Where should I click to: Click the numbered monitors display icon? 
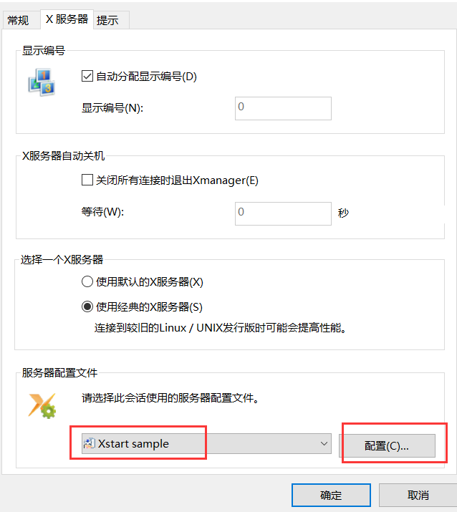[x=42, y=82]
